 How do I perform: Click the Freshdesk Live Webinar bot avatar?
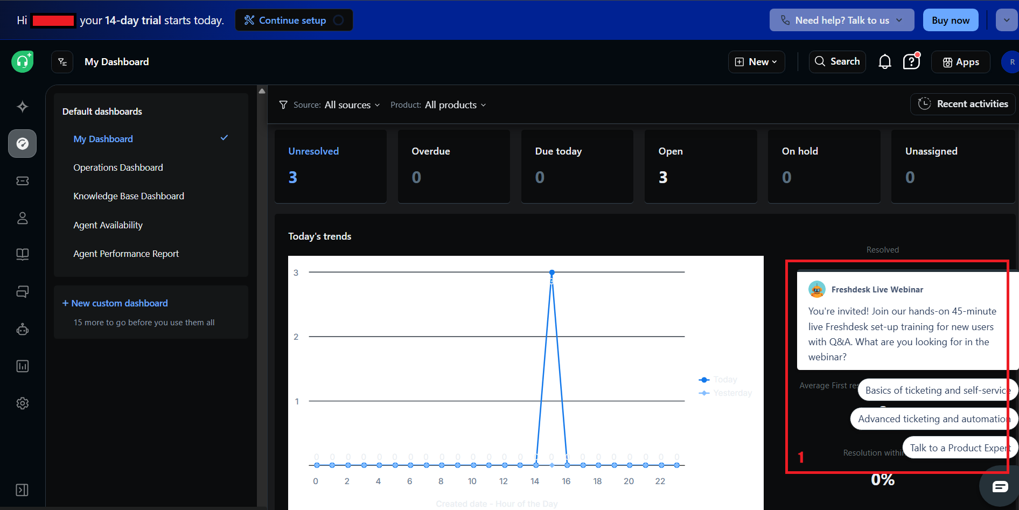coord(817,289)
